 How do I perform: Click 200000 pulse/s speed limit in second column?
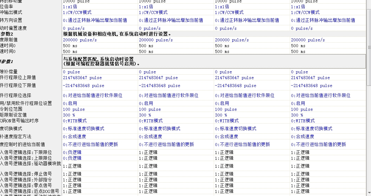click(x=156, y=40)
